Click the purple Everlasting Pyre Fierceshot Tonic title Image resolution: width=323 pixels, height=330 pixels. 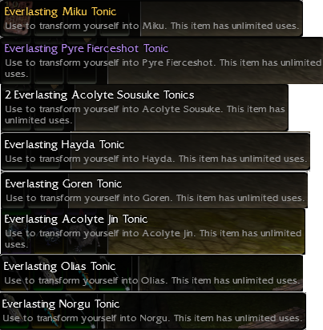[87, 49]
